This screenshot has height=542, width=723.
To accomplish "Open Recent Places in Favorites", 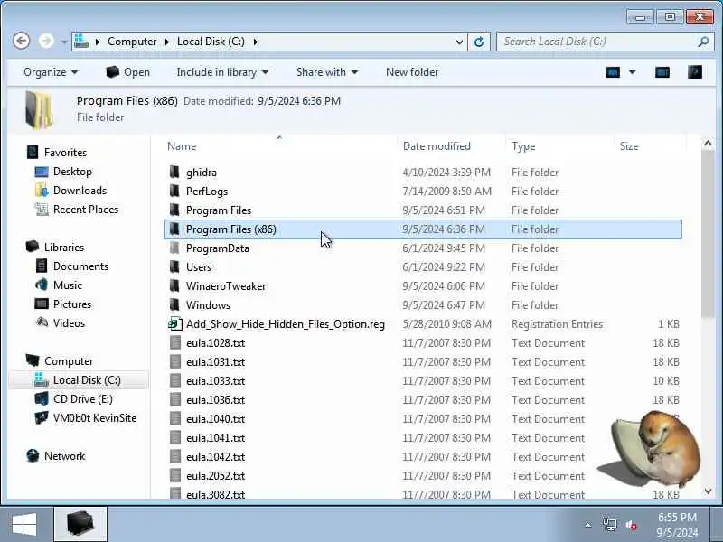I will tap(86, 210).
